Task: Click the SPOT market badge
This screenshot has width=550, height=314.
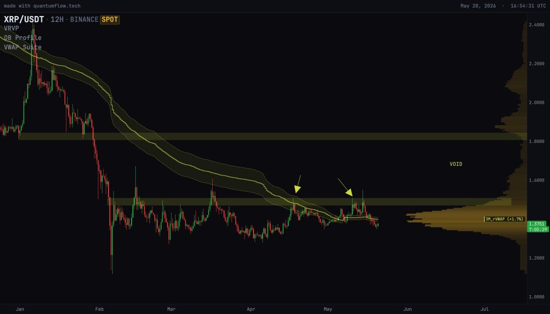Action: pos(110,20)
